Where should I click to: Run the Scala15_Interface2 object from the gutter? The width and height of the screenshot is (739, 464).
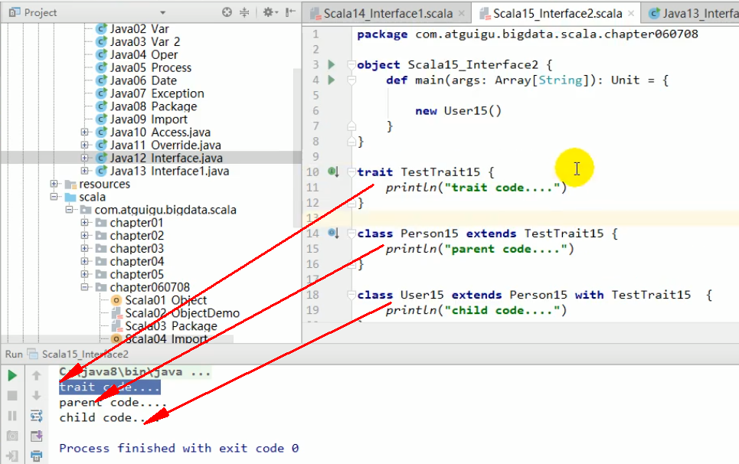tap(332, 64)
